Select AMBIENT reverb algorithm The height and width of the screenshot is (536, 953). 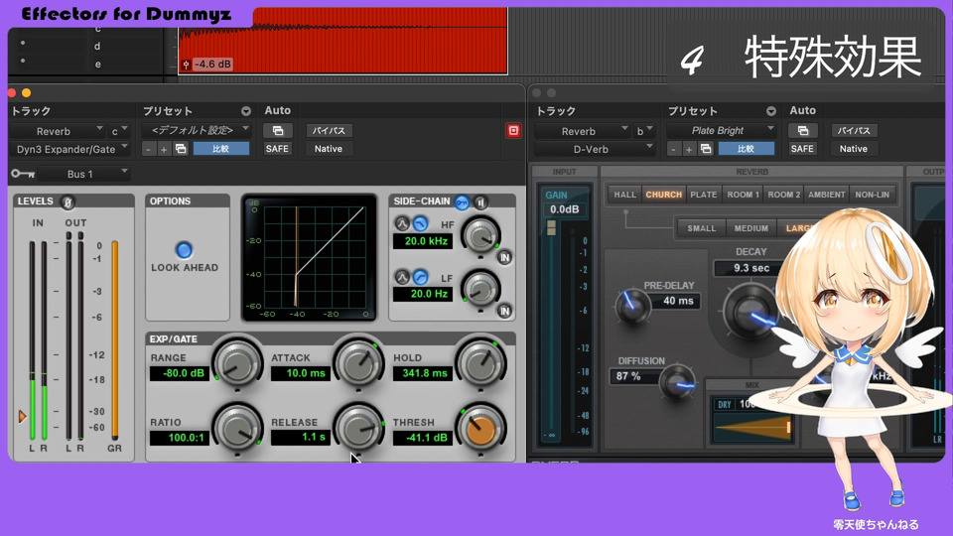point(827,195)
